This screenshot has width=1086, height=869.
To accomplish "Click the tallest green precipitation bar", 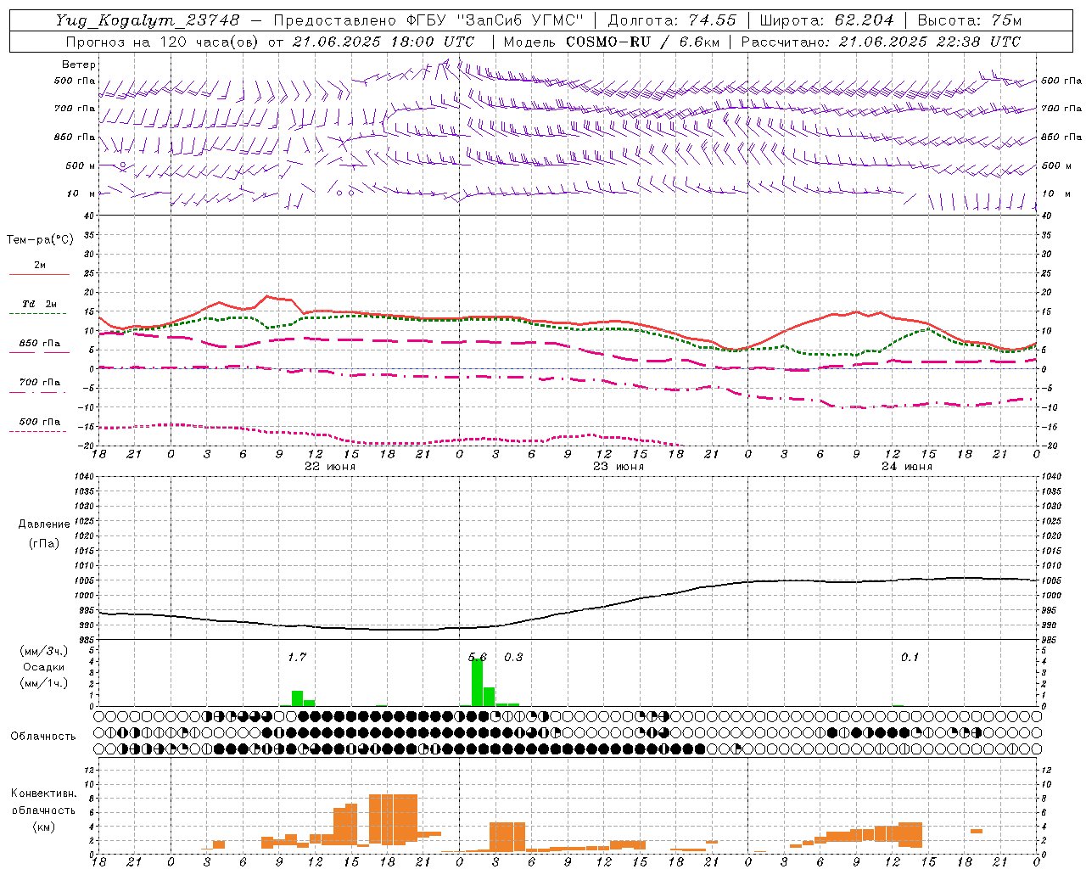I will 477,682.
